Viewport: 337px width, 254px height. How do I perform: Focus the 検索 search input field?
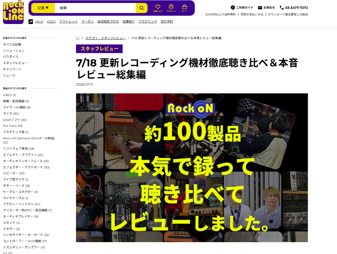click(95, 8)
